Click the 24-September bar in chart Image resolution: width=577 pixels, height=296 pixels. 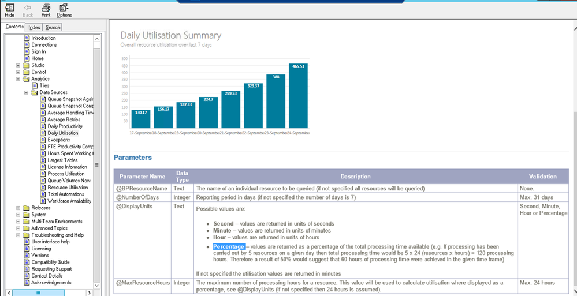click(x=298, y=96)
